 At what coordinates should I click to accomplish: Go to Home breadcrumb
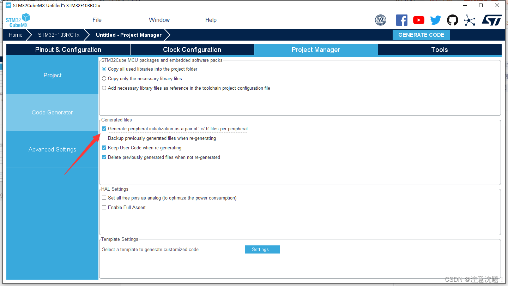pyautogui.click(x=16, y=35)
